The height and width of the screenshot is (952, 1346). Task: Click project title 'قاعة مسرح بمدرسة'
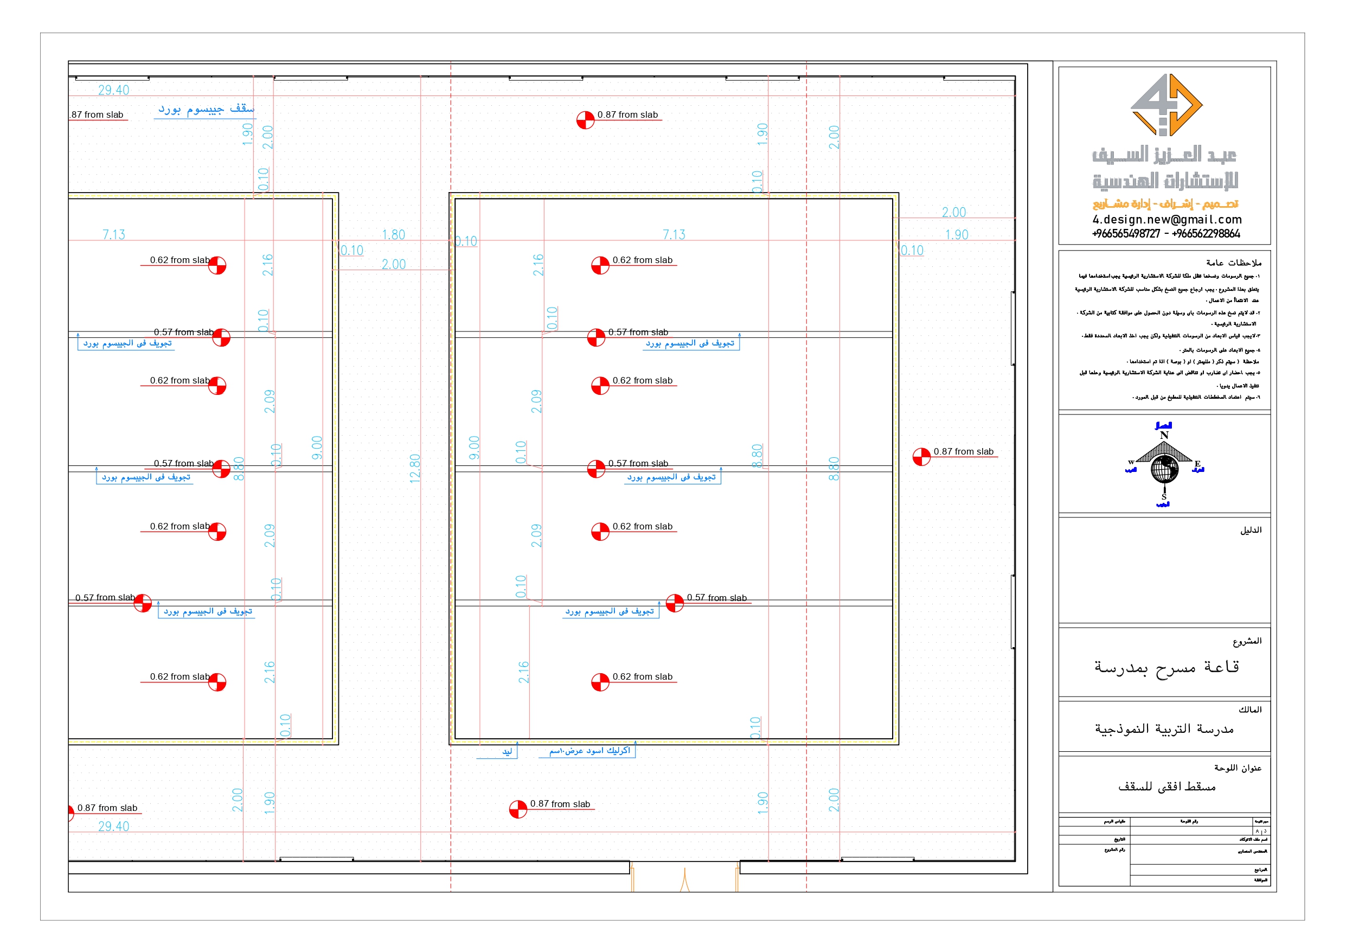(1166, 668)
